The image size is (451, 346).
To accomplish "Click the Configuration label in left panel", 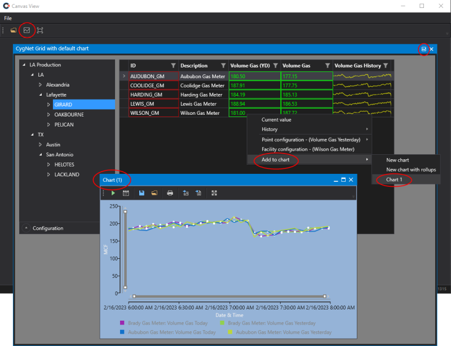I will (x=48, y=228).
